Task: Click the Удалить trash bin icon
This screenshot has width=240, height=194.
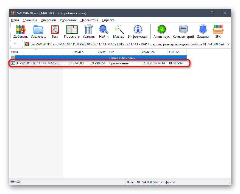Action: click(x=89, y=29)
